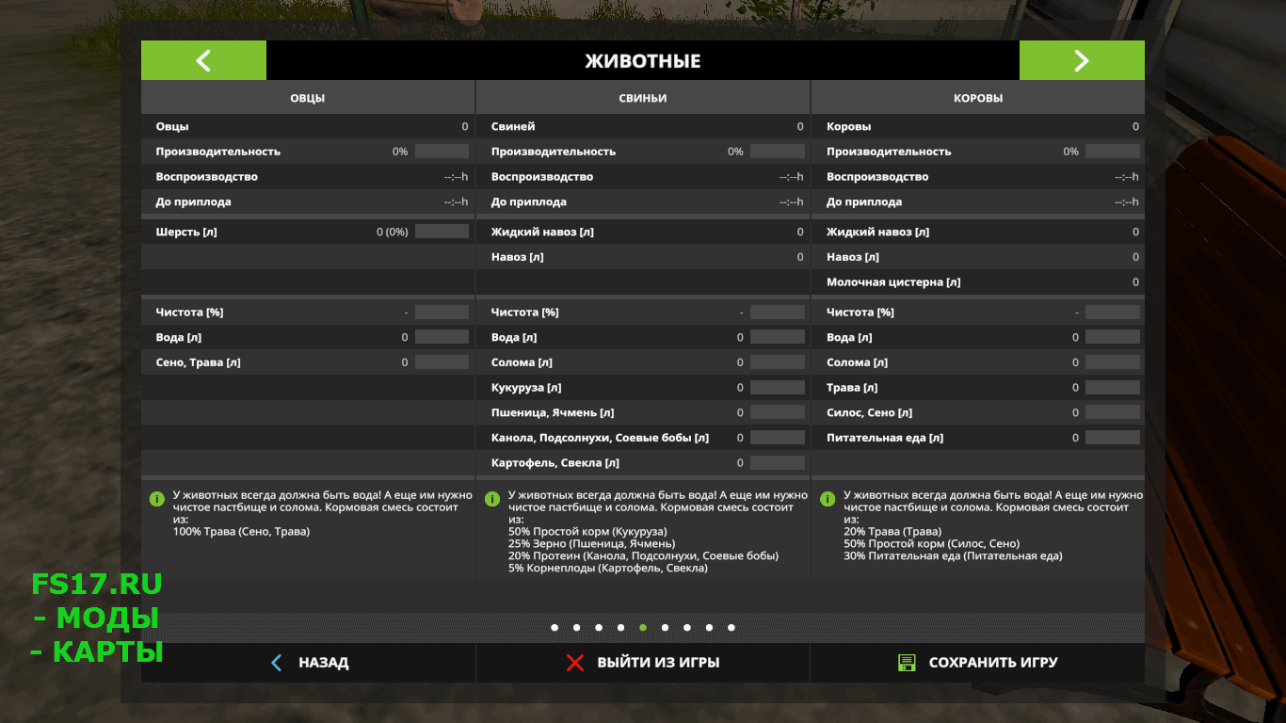Click the Коровы count label
Screen dimensions: 1286x723
[848, 126]
